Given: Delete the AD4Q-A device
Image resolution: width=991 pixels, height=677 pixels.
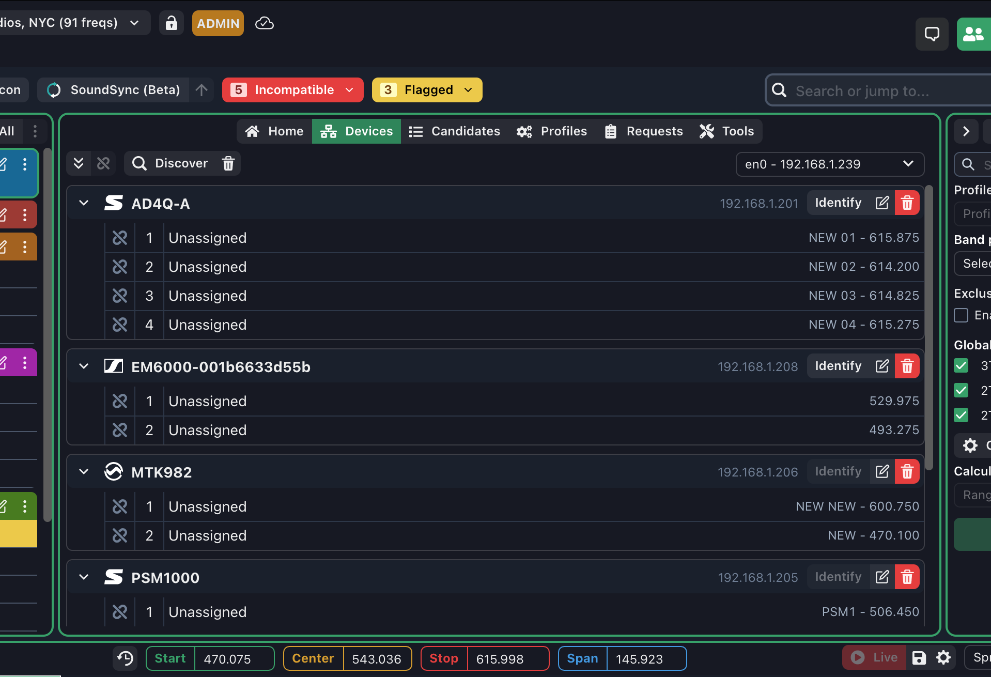Looking at the screenshot, I should pyautogui.click(x=907, y=203).
